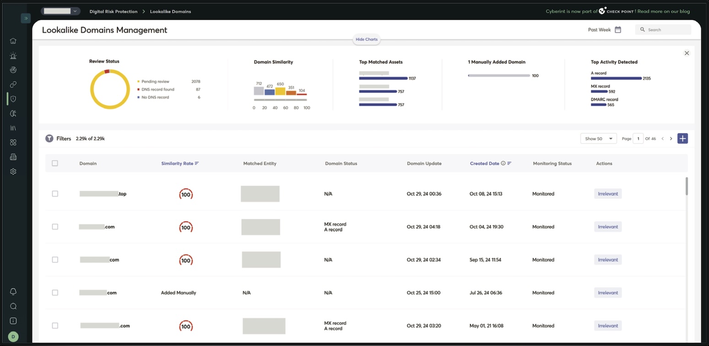Click the Created Date info icon
Viewport: 709px width, 346px height.
503,163
